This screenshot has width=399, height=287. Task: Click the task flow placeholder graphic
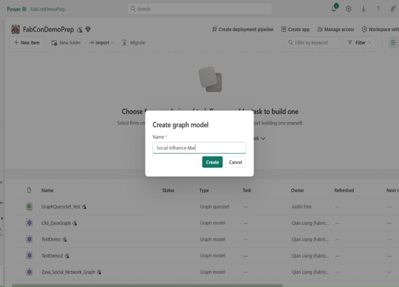[210, 79]
